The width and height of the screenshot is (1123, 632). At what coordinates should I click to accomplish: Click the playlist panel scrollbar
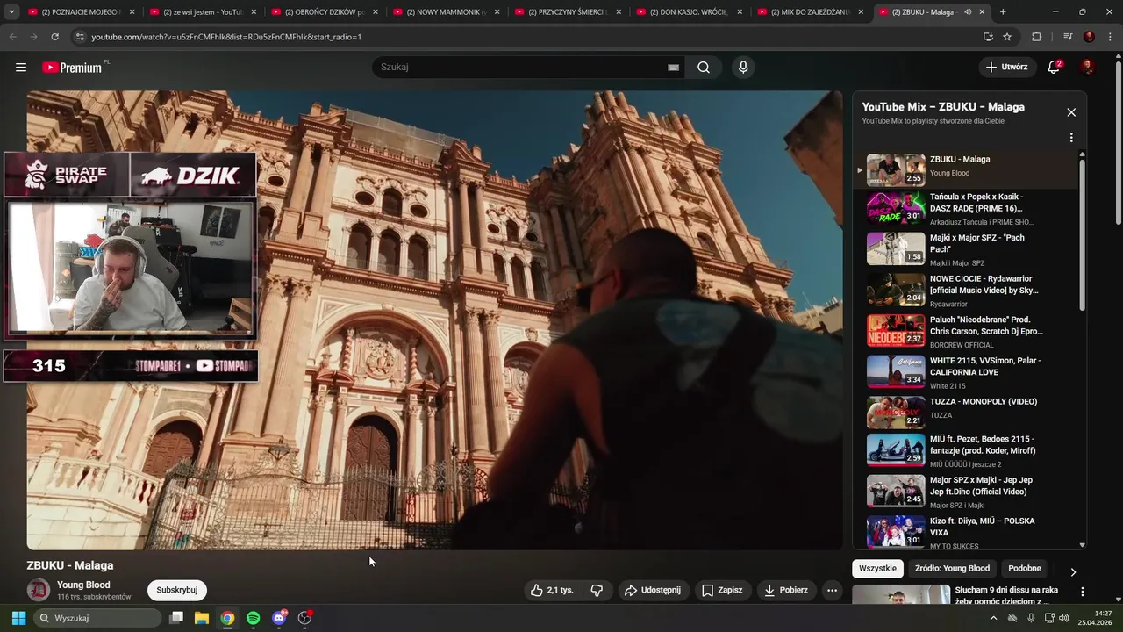click(x=1082, y=233)
